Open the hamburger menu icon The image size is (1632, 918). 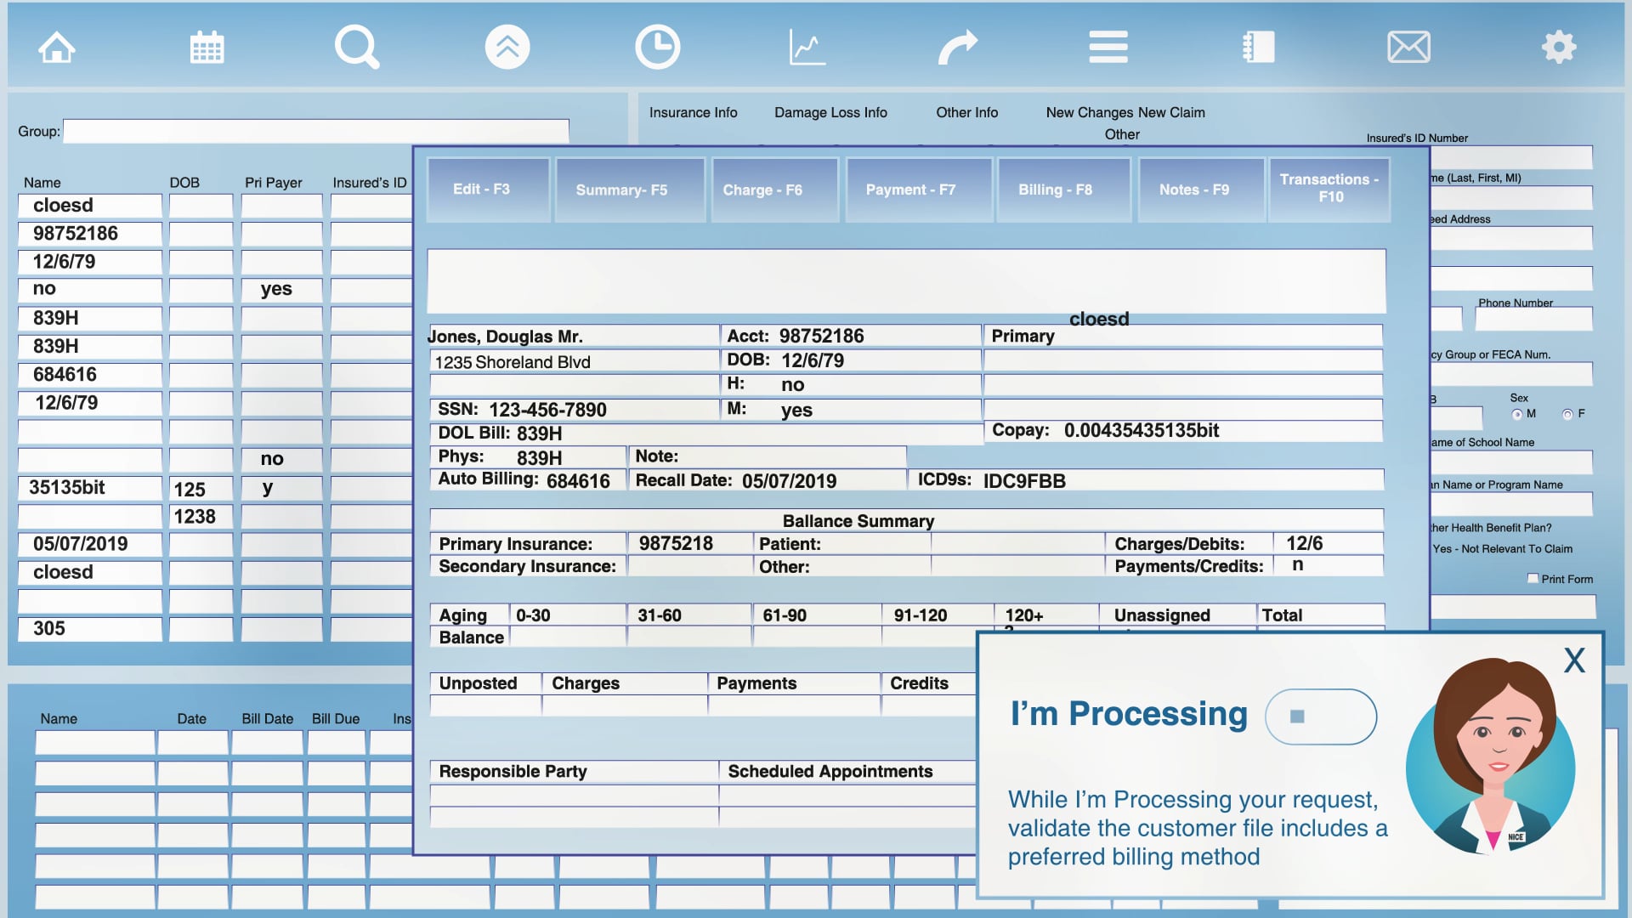1108,48
